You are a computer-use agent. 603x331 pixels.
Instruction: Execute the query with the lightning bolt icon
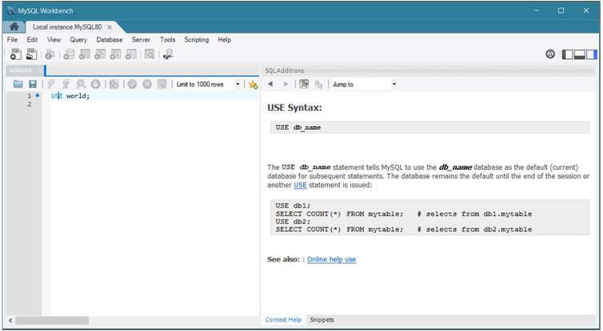(52, 84)
